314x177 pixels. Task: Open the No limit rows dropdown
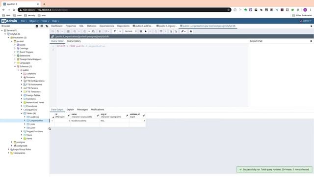(x=131, y=31)
